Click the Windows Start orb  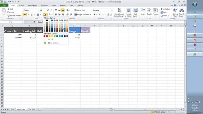195,4
